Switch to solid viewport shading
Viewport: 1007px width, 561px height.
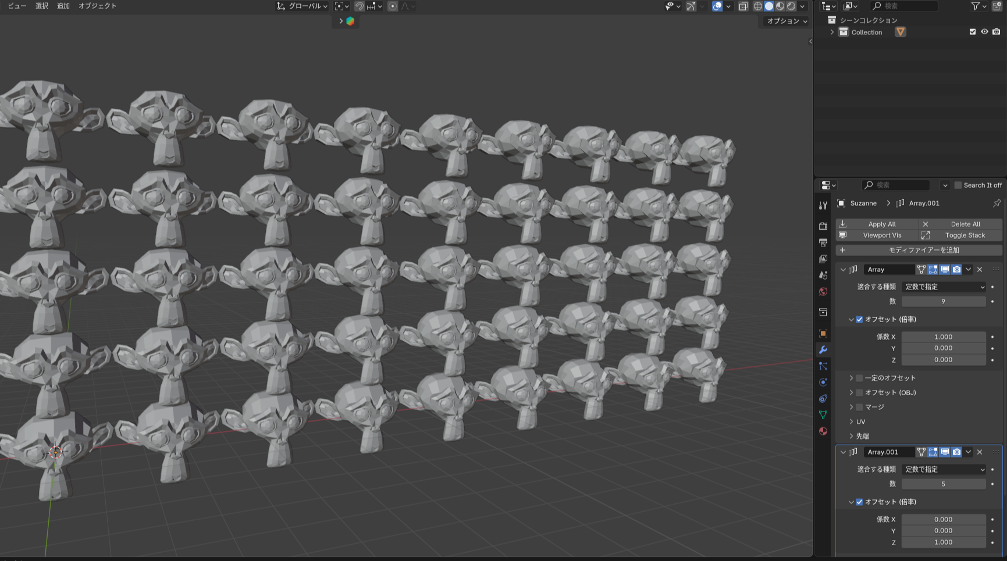(x=769, y=6)
